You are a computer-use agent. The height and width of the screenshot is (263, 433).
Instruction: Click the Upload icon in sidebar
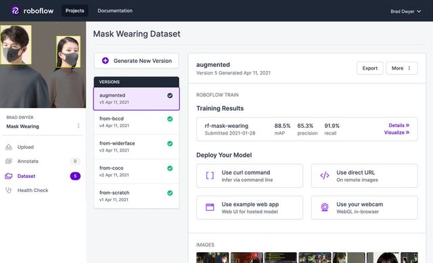(9, 147)
